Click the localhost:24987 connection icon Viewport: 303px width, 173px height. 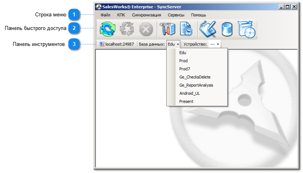(x=102, y=44)
